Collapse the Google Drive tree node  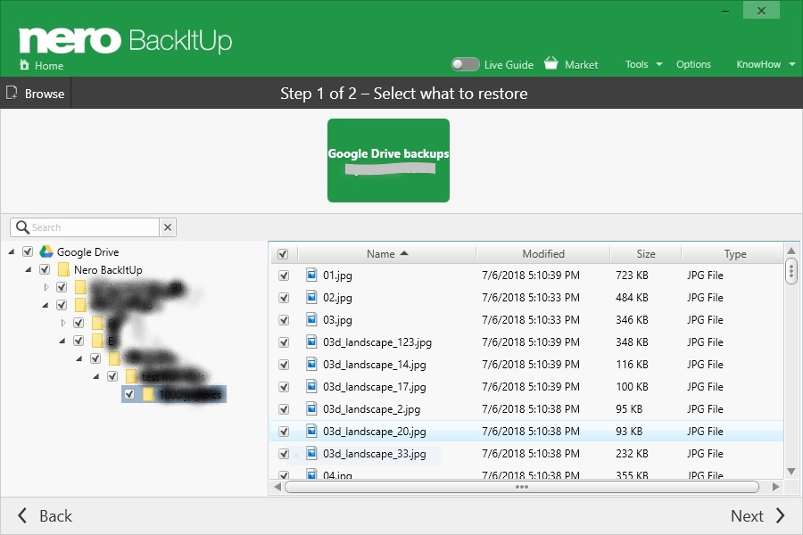[12, 251]
